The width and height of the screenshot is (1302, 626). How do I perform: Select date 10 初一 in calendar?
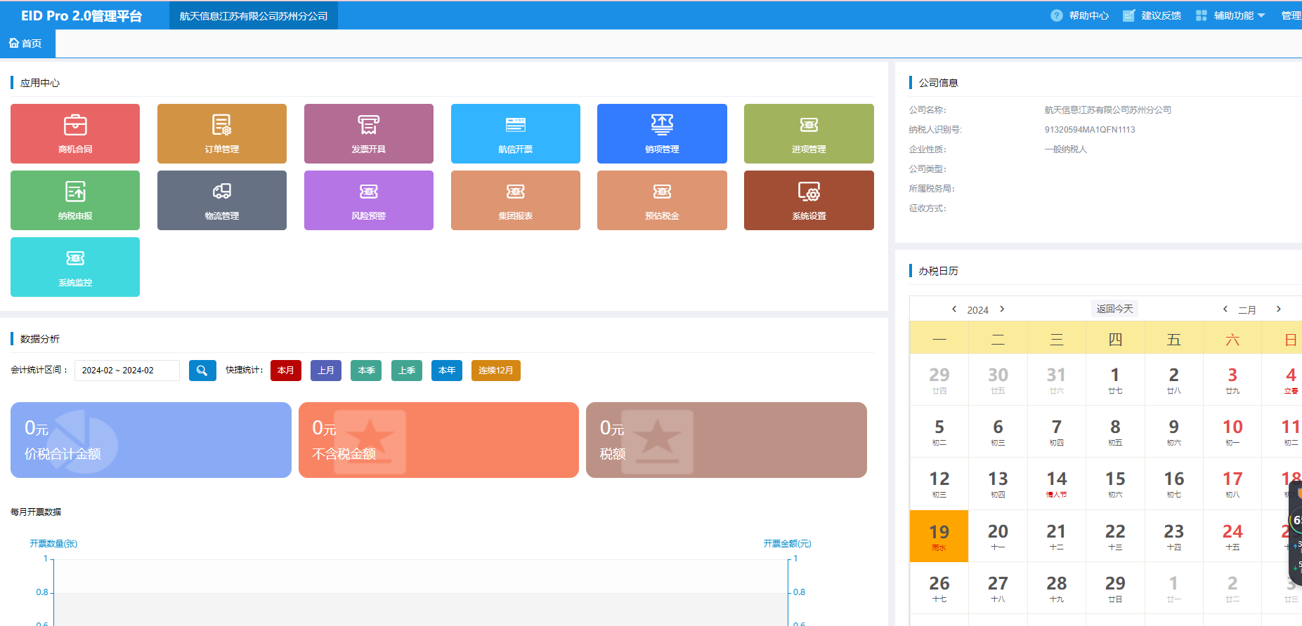tap(1232, 432)
